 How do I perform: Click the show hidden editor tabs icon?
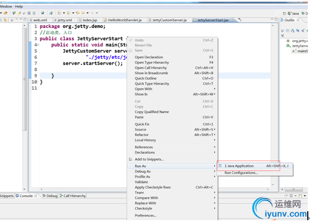pos(239,20)
